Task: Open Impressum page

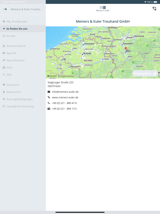Action: [23, 85]
